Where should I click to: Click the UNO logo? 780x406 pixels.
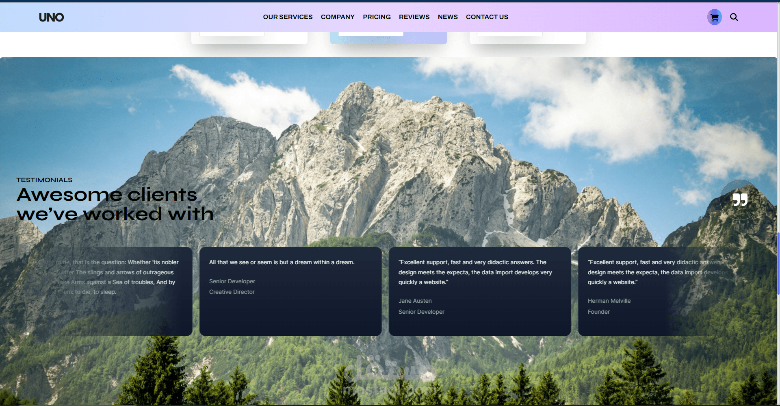52,17
